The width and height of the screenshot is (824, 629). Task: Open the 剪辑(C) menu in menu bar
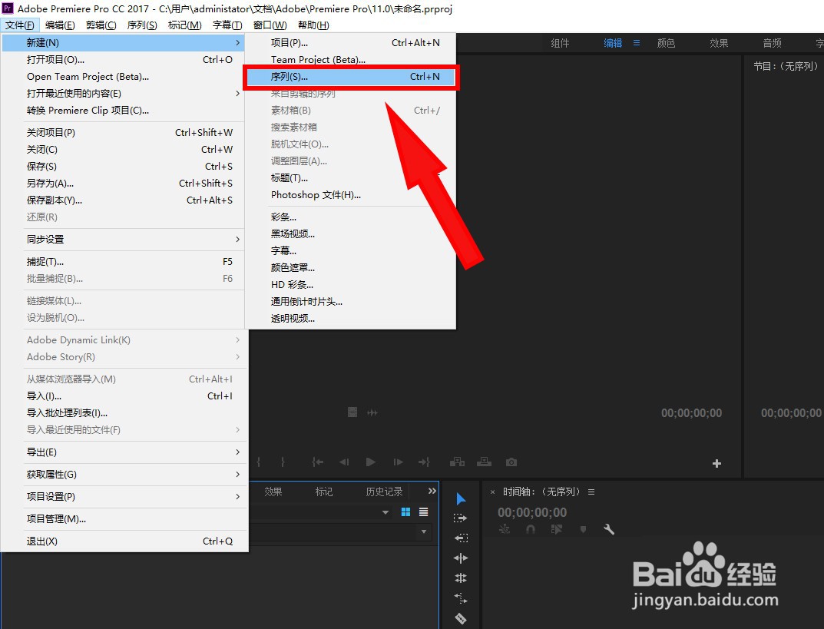101,25
